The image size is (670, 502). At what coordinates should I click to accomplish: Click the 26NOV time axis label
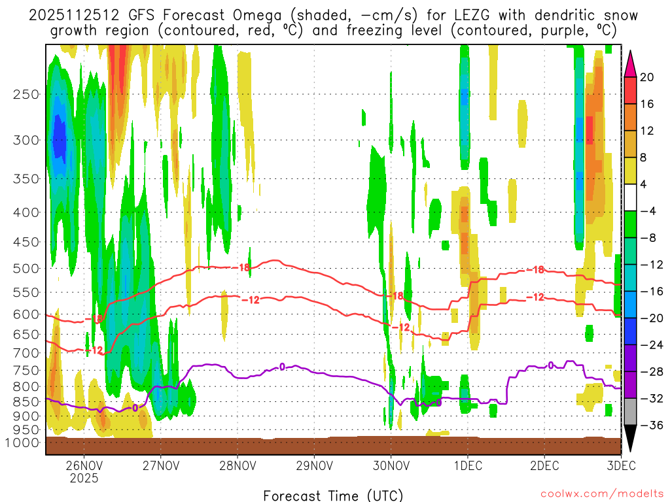[84, 465]
